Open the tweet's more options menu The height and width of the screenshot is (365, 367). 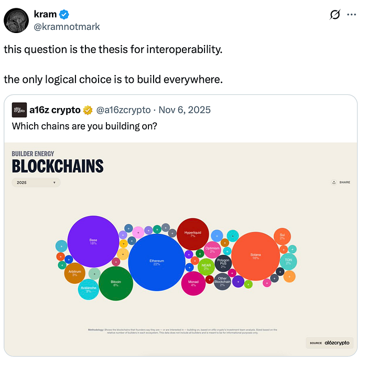click(352, 15)
